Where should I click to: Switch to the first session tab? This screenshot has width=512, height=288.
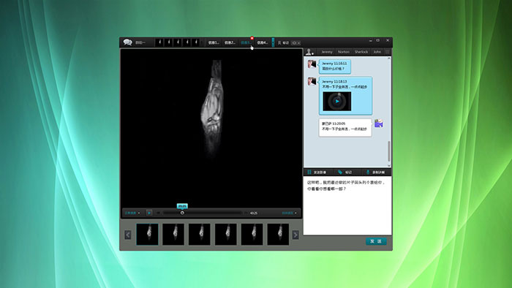click(214, 42)
